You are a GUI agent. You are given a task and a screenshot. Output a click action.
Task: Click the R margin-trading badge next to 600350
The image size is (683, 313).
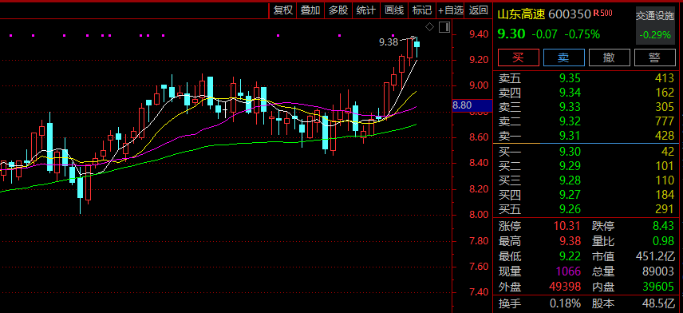pyautogui.click(x=603, y=13)
